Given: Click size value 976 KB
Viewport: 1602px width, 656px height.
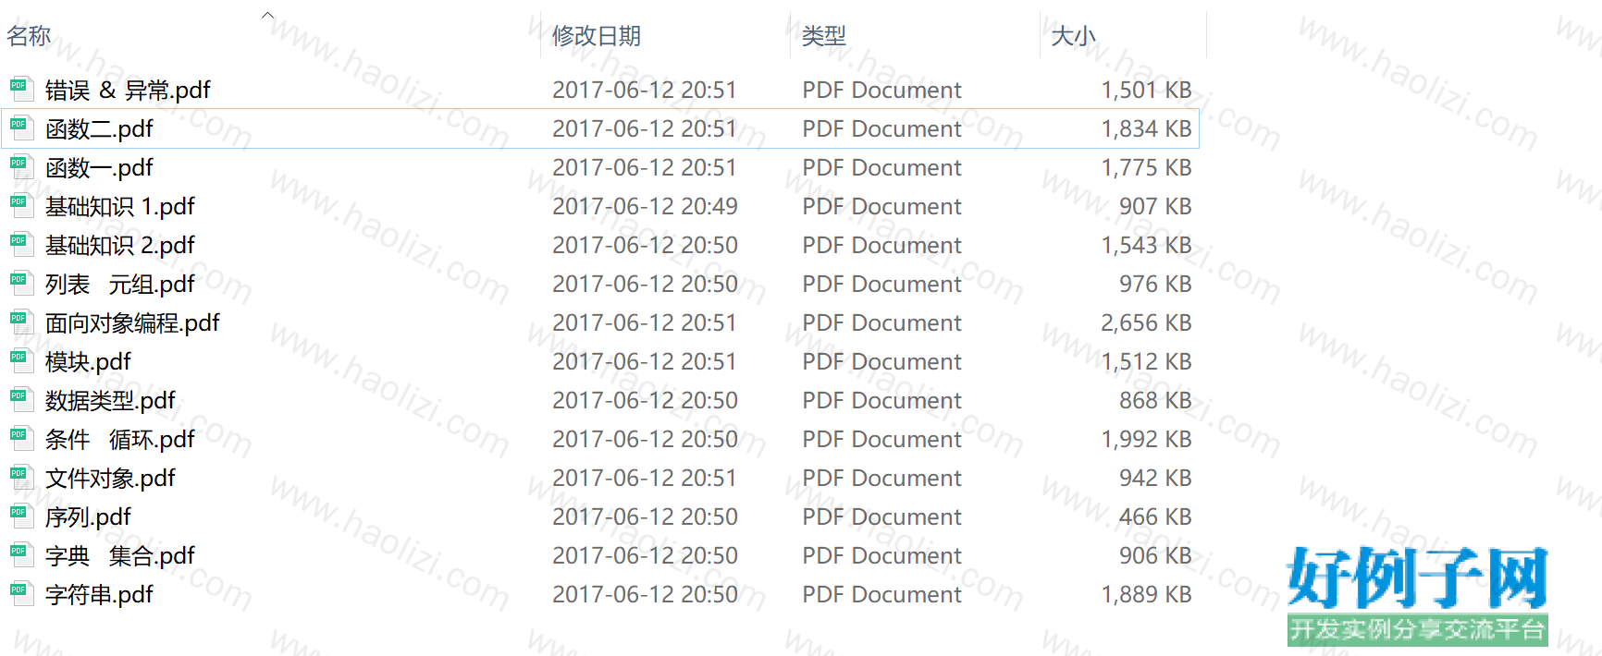Looking at the screenshot, I should click(1155, 285).
